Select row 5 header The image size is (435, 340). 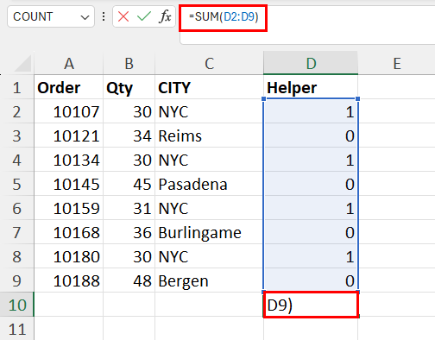(x=17, y=184)
